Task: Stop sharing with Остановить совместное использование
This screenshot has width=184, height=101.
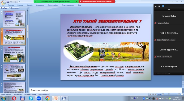Action: (97, 2)
